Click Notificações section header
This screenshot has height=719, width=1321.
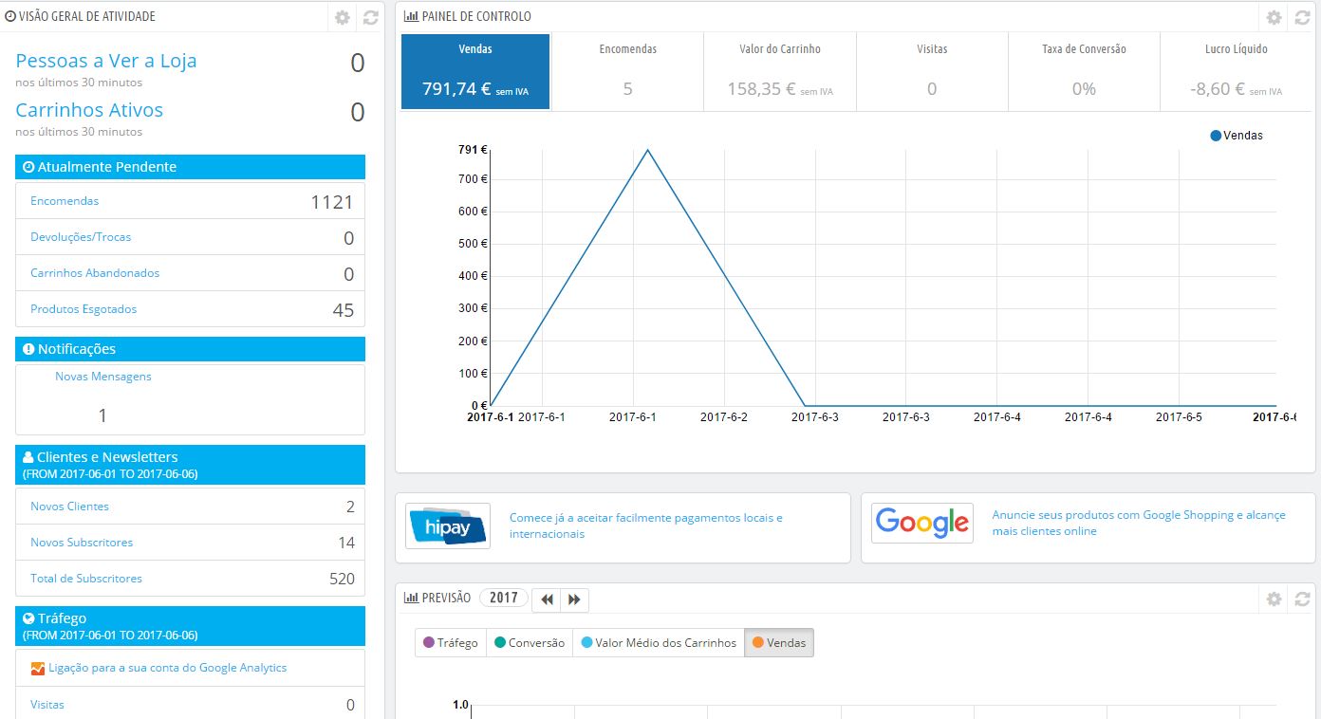[x=190, y=349]
